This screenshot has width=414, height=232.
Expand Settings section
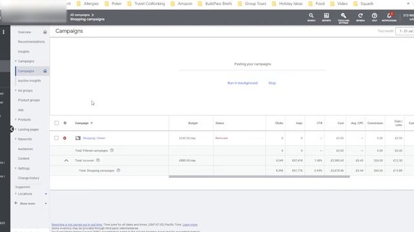pos(16,168)
